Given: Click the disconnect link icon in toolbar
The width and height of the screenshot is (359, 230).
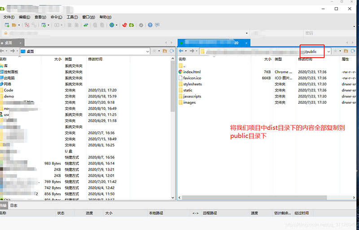Looking at the screenshot, I should pos(34,25).
